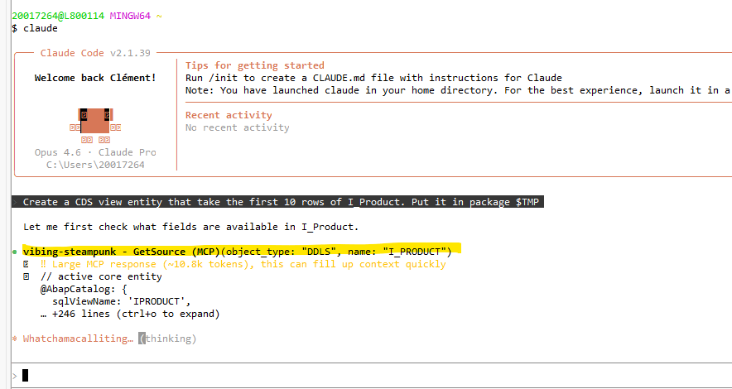Click the C:\Users\20017264 directory path
The height and width of the screenshot is (389, 732).
(94, 165)
